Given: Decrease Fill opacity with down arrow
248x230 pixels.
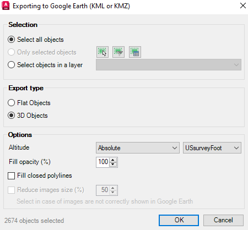Looking at the screenshot, I should coord(113,165).
